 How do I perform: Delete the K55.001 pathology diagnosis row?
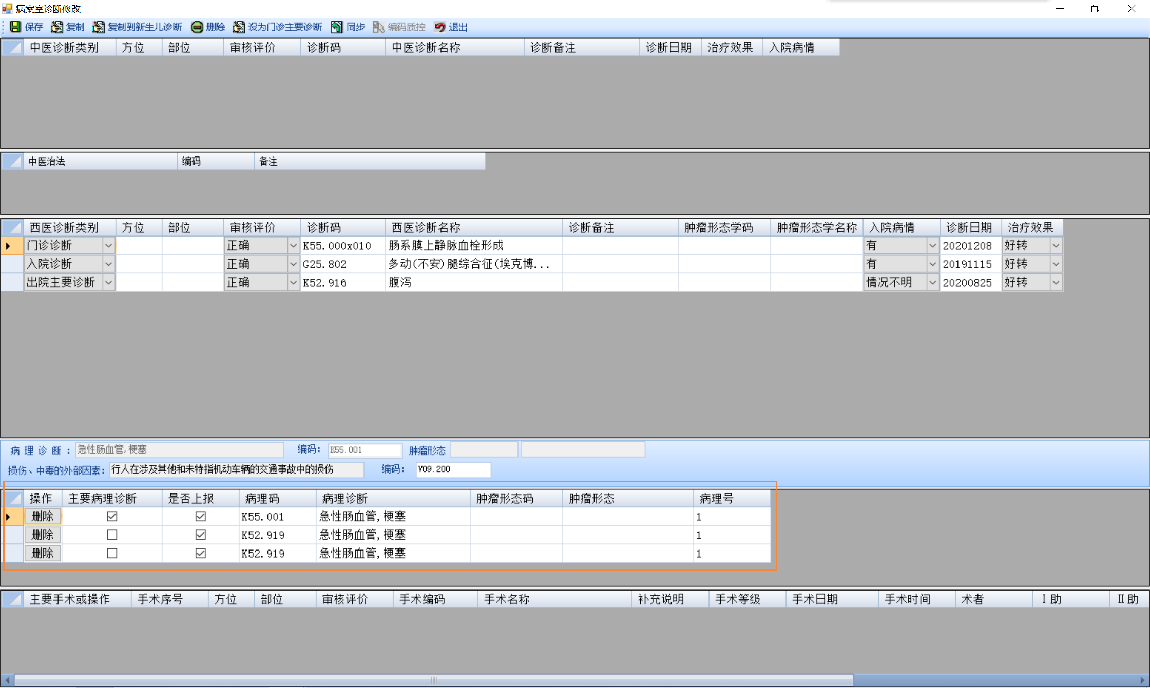pos(43,516)
